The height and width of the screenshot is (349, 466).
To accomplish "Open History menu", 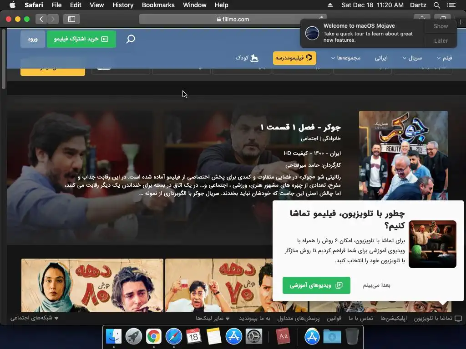I will [123, 5].
